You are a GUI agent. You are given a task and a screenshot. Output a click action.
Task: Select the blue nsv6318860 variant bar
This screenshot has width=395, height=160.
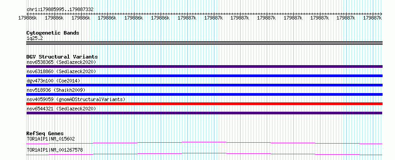coord(204,76)
